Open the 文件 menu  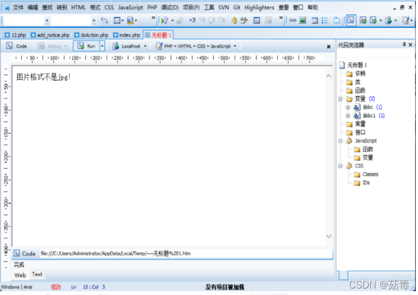tap(18, 8)
